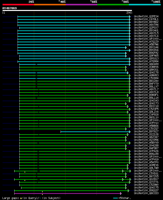Choose the UniRef100_Q9FM65 label
This screenshot has height=200, width=163.
[146, 56]
